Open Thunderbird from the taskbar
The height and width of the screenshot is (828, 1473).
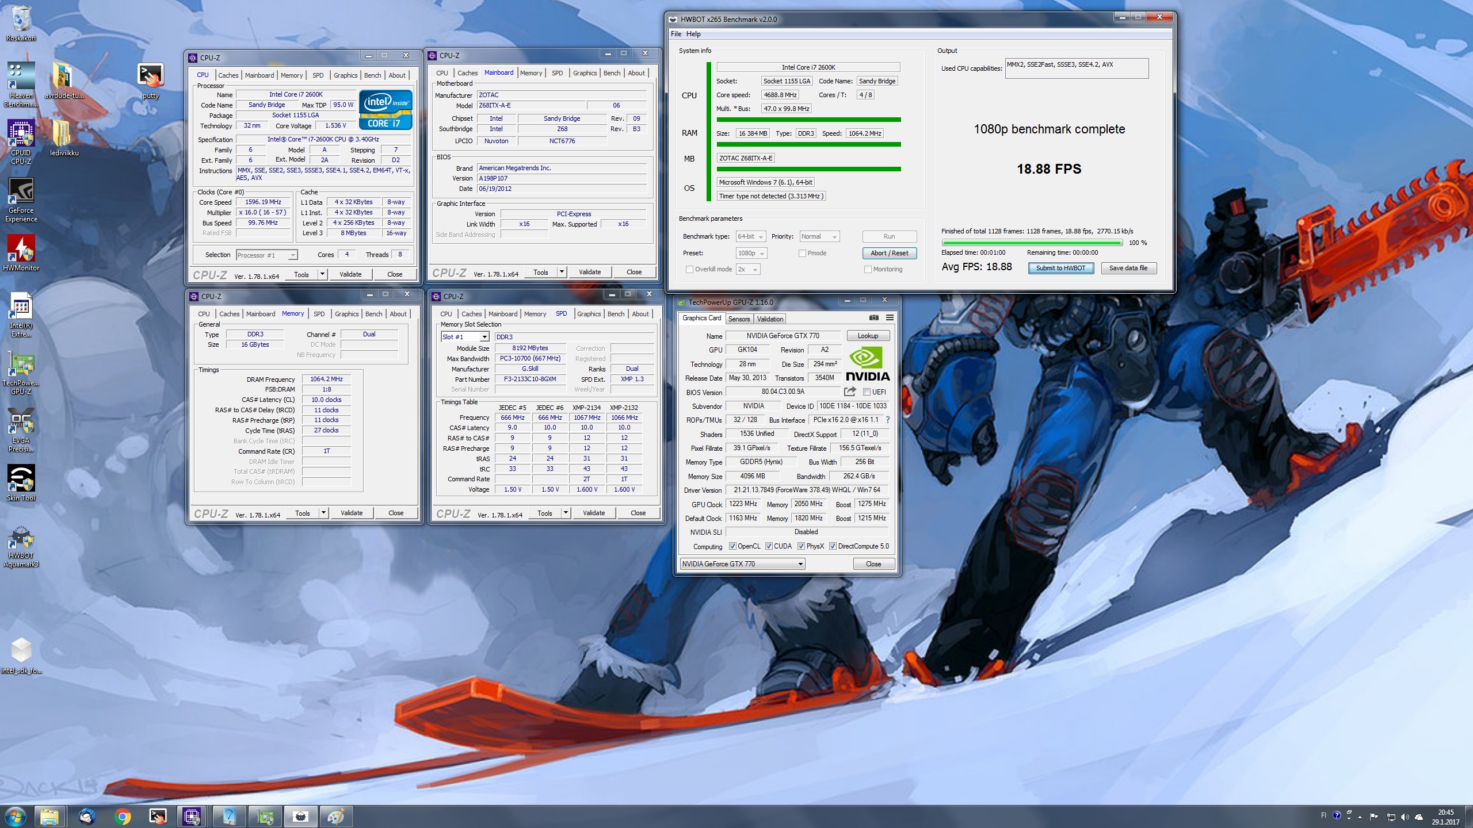[87, 816]
